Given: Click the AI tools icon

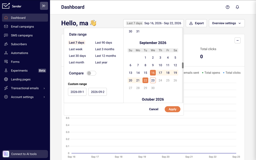Looking at the screenshot, I should [x=6, y=154].
